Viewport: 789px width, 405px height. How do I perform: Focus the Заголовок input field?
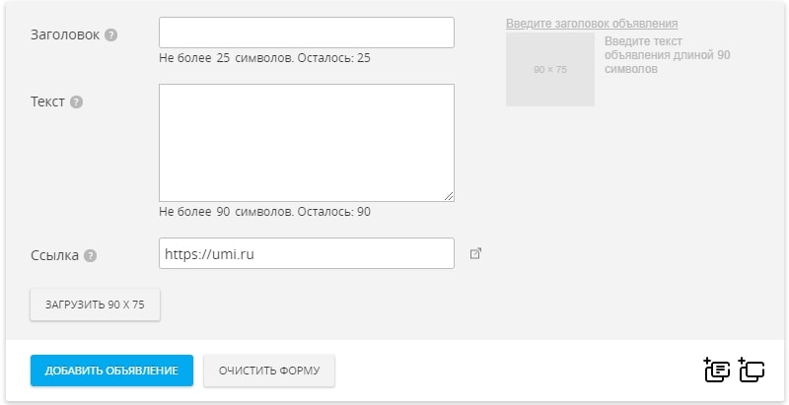tap(307, 33)
